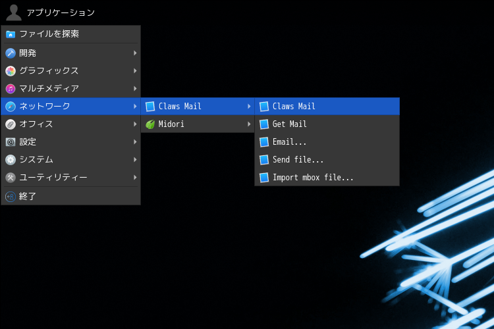Click the マルチメディア music note icon

coord(11,89)
